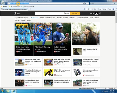Image resolution: width=117 pixels, height=93 pixels.
Task: Open the Safety menu dropdown
Action: pos(105,9)
